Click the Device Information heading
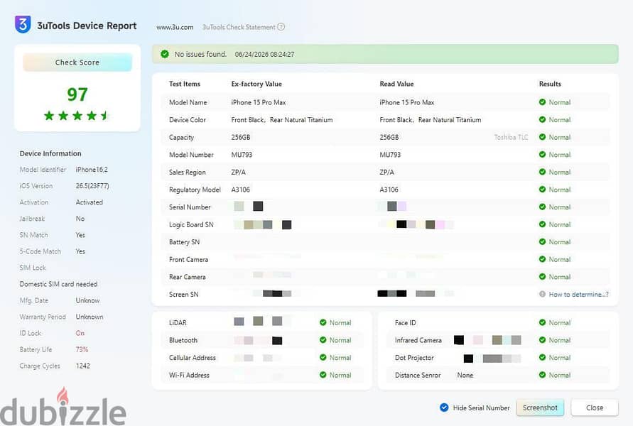This screenshot has height=426, width=633. click(50, 153)
